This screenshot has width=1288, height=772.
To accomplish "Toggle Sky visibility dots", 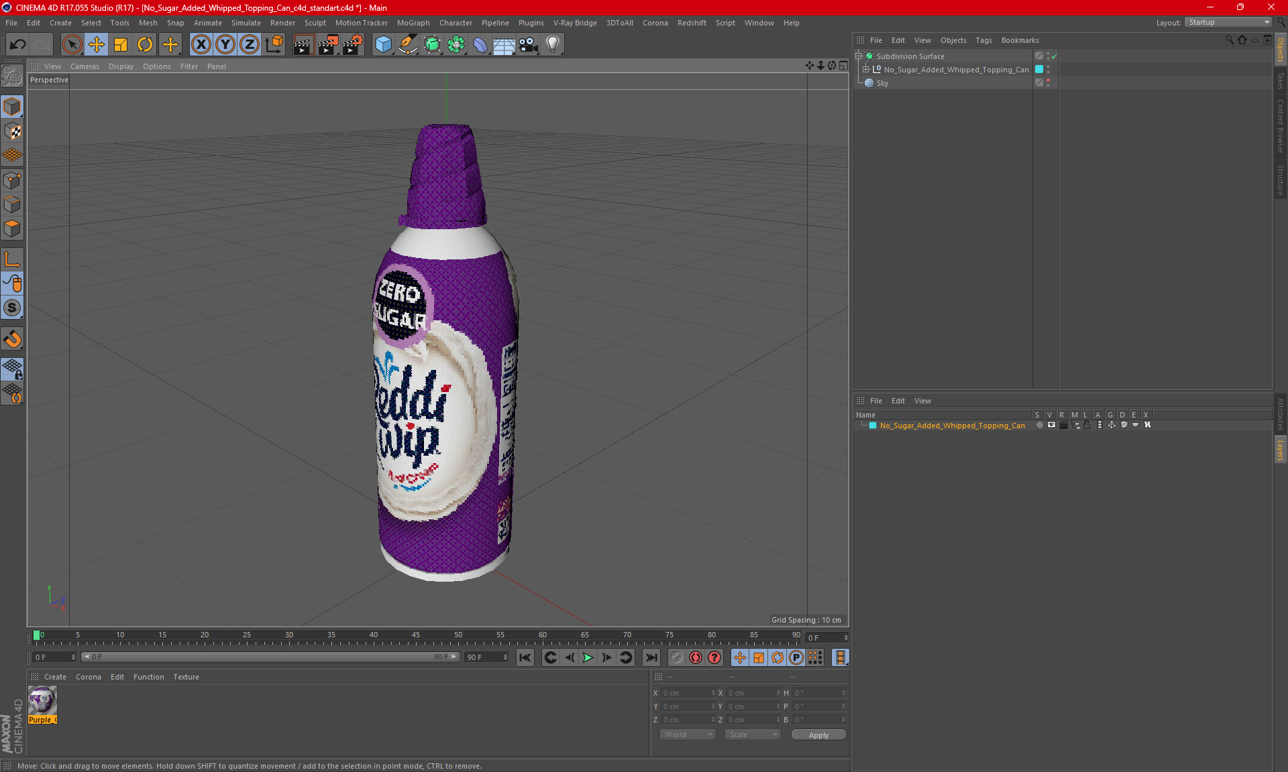I will [x=1048, y=83].
